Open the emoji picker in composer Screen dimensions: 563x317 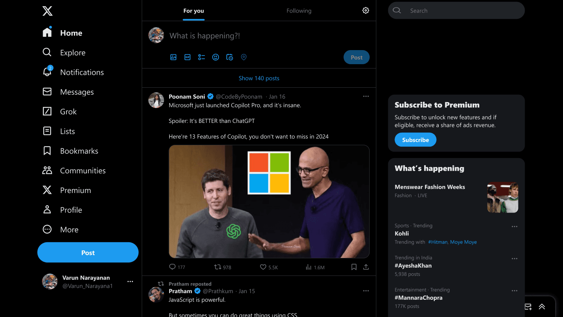(215, 57)
